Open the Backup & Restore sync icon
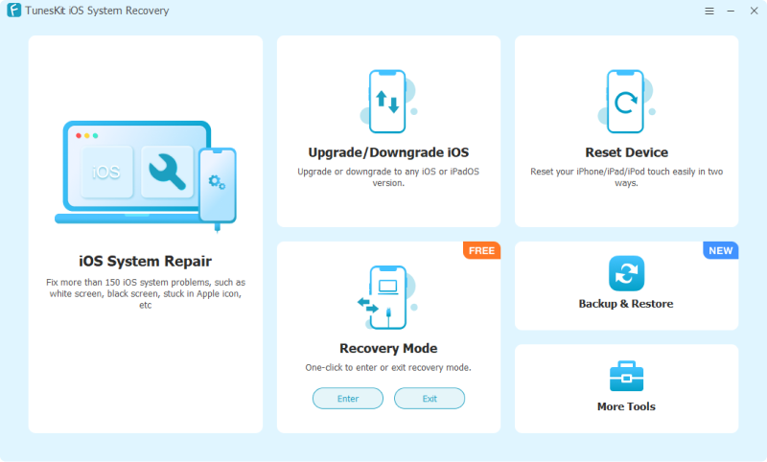Screen dimensions: 767x462 [626, 273]
